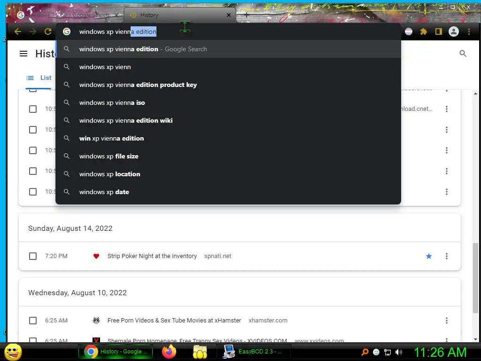Viewport: 481px width, 361px height.
Task: Click the History window taskbar button
Action: [x=116, y=352]
